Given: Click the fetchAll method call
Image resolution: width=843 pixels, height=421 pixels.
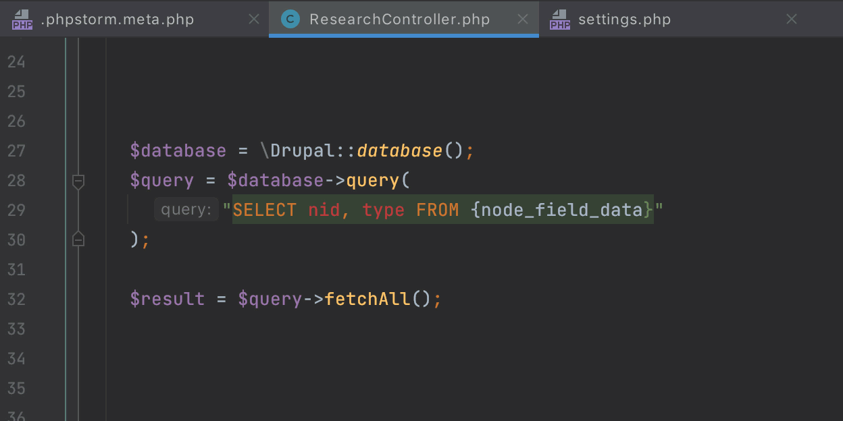Looking at the screenshot, I should coord(367,298).
